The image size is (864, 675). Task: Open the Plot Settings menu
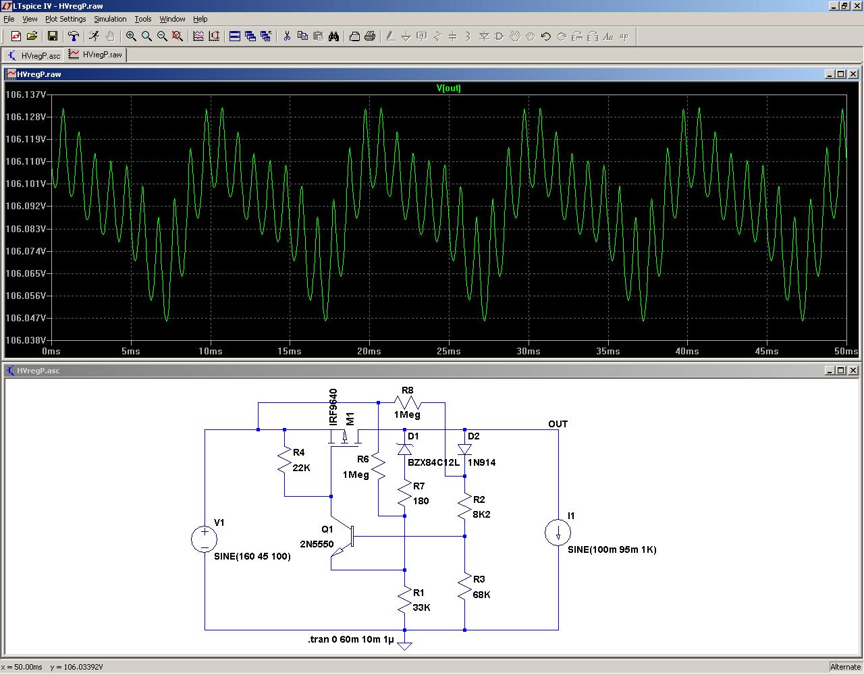coord(65,19)
